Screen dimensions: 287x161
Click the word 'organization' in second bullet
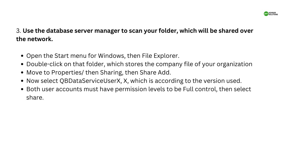click(x=235, y=64)
